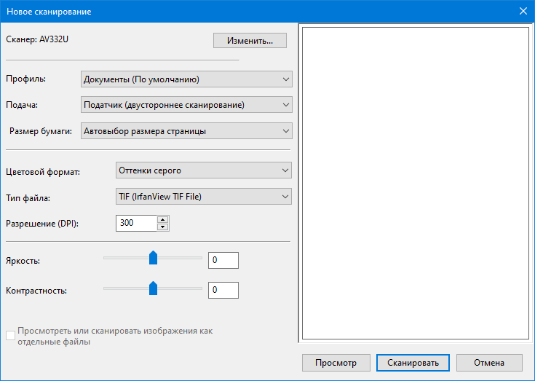Close the Новое сканирование dialog

(523, 11)
